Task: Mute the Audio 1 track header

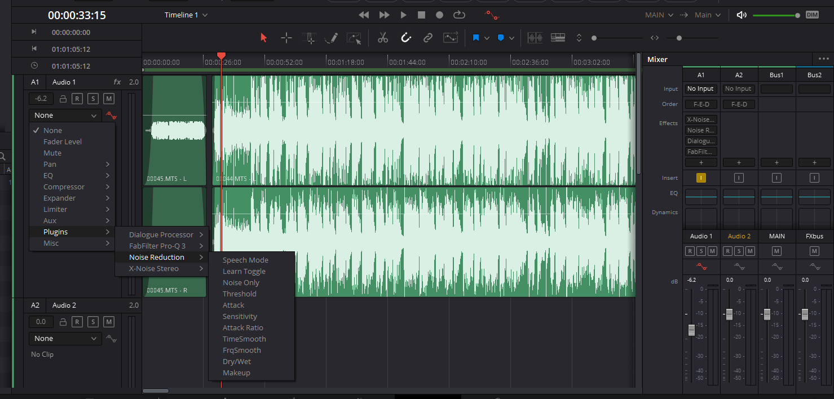Action: tap(109, 99)
